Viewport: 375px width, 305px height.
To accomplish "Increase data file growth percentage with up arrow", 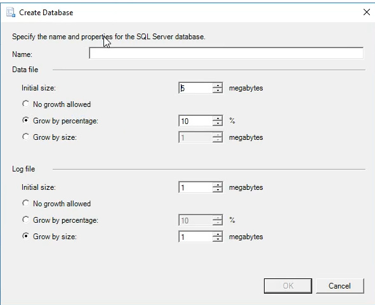I will pyautogui.click(x=218, y=118).
